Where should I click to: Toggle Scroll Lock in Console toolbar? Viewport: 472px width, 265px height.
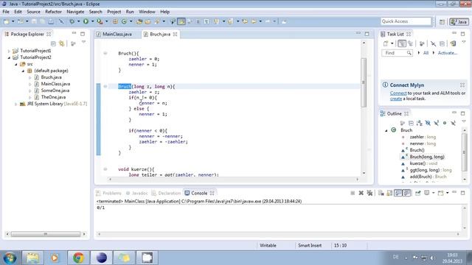pos(389,193)
